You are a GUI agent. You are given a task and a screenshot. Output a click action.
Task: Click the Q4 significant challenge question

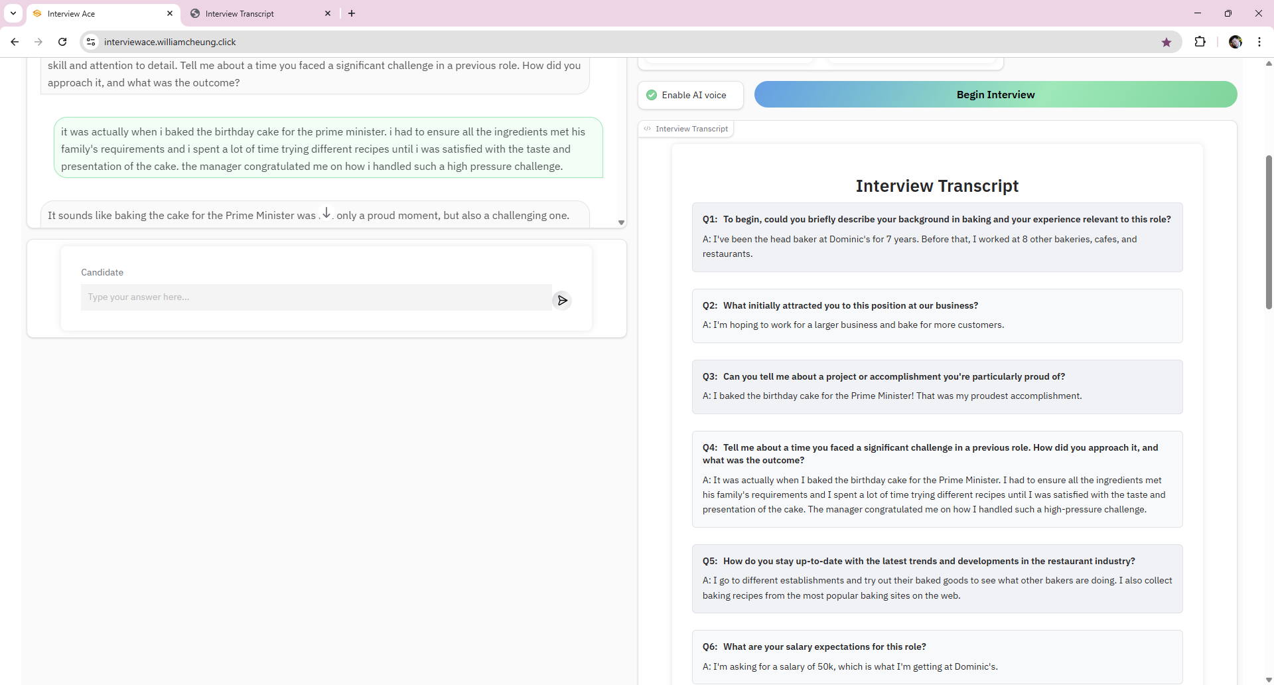coord(930,454)
